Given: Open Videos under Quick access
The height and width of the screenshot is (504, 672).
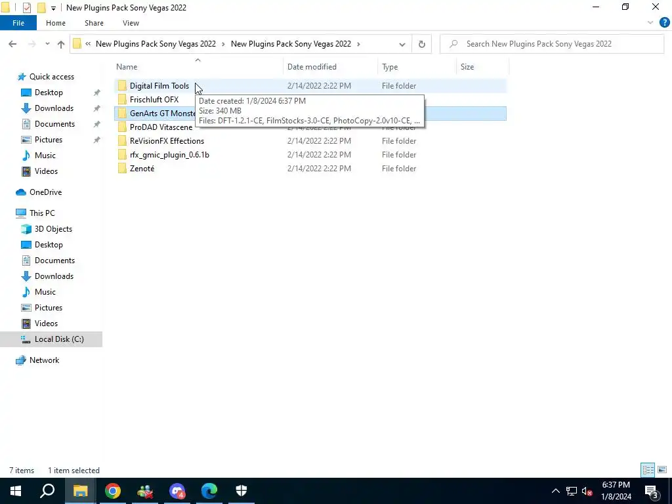Looking at the screenshot, I should (46, 171).
